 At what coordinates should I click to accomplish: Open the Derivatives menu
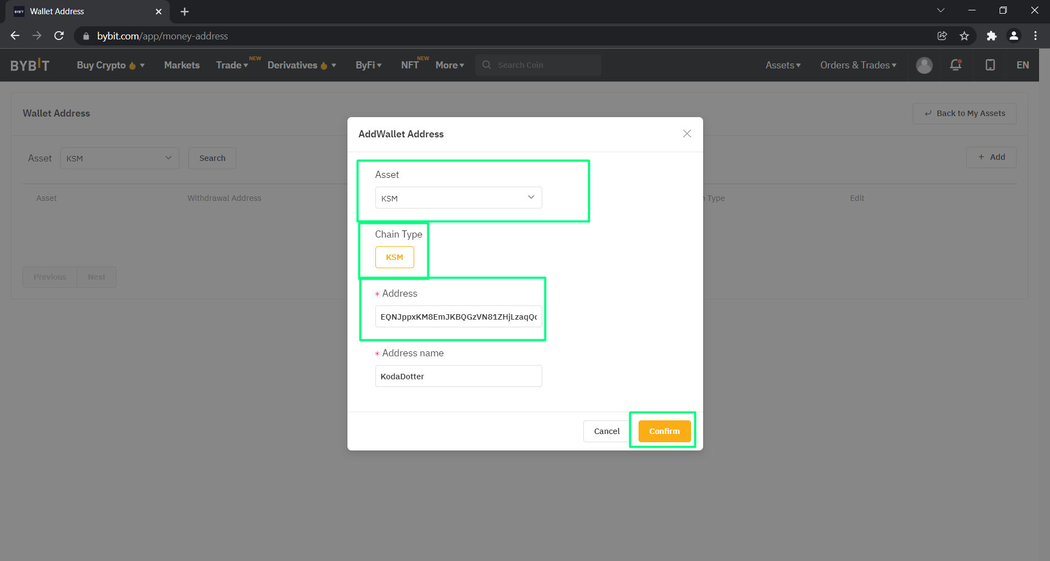[301, 65]
